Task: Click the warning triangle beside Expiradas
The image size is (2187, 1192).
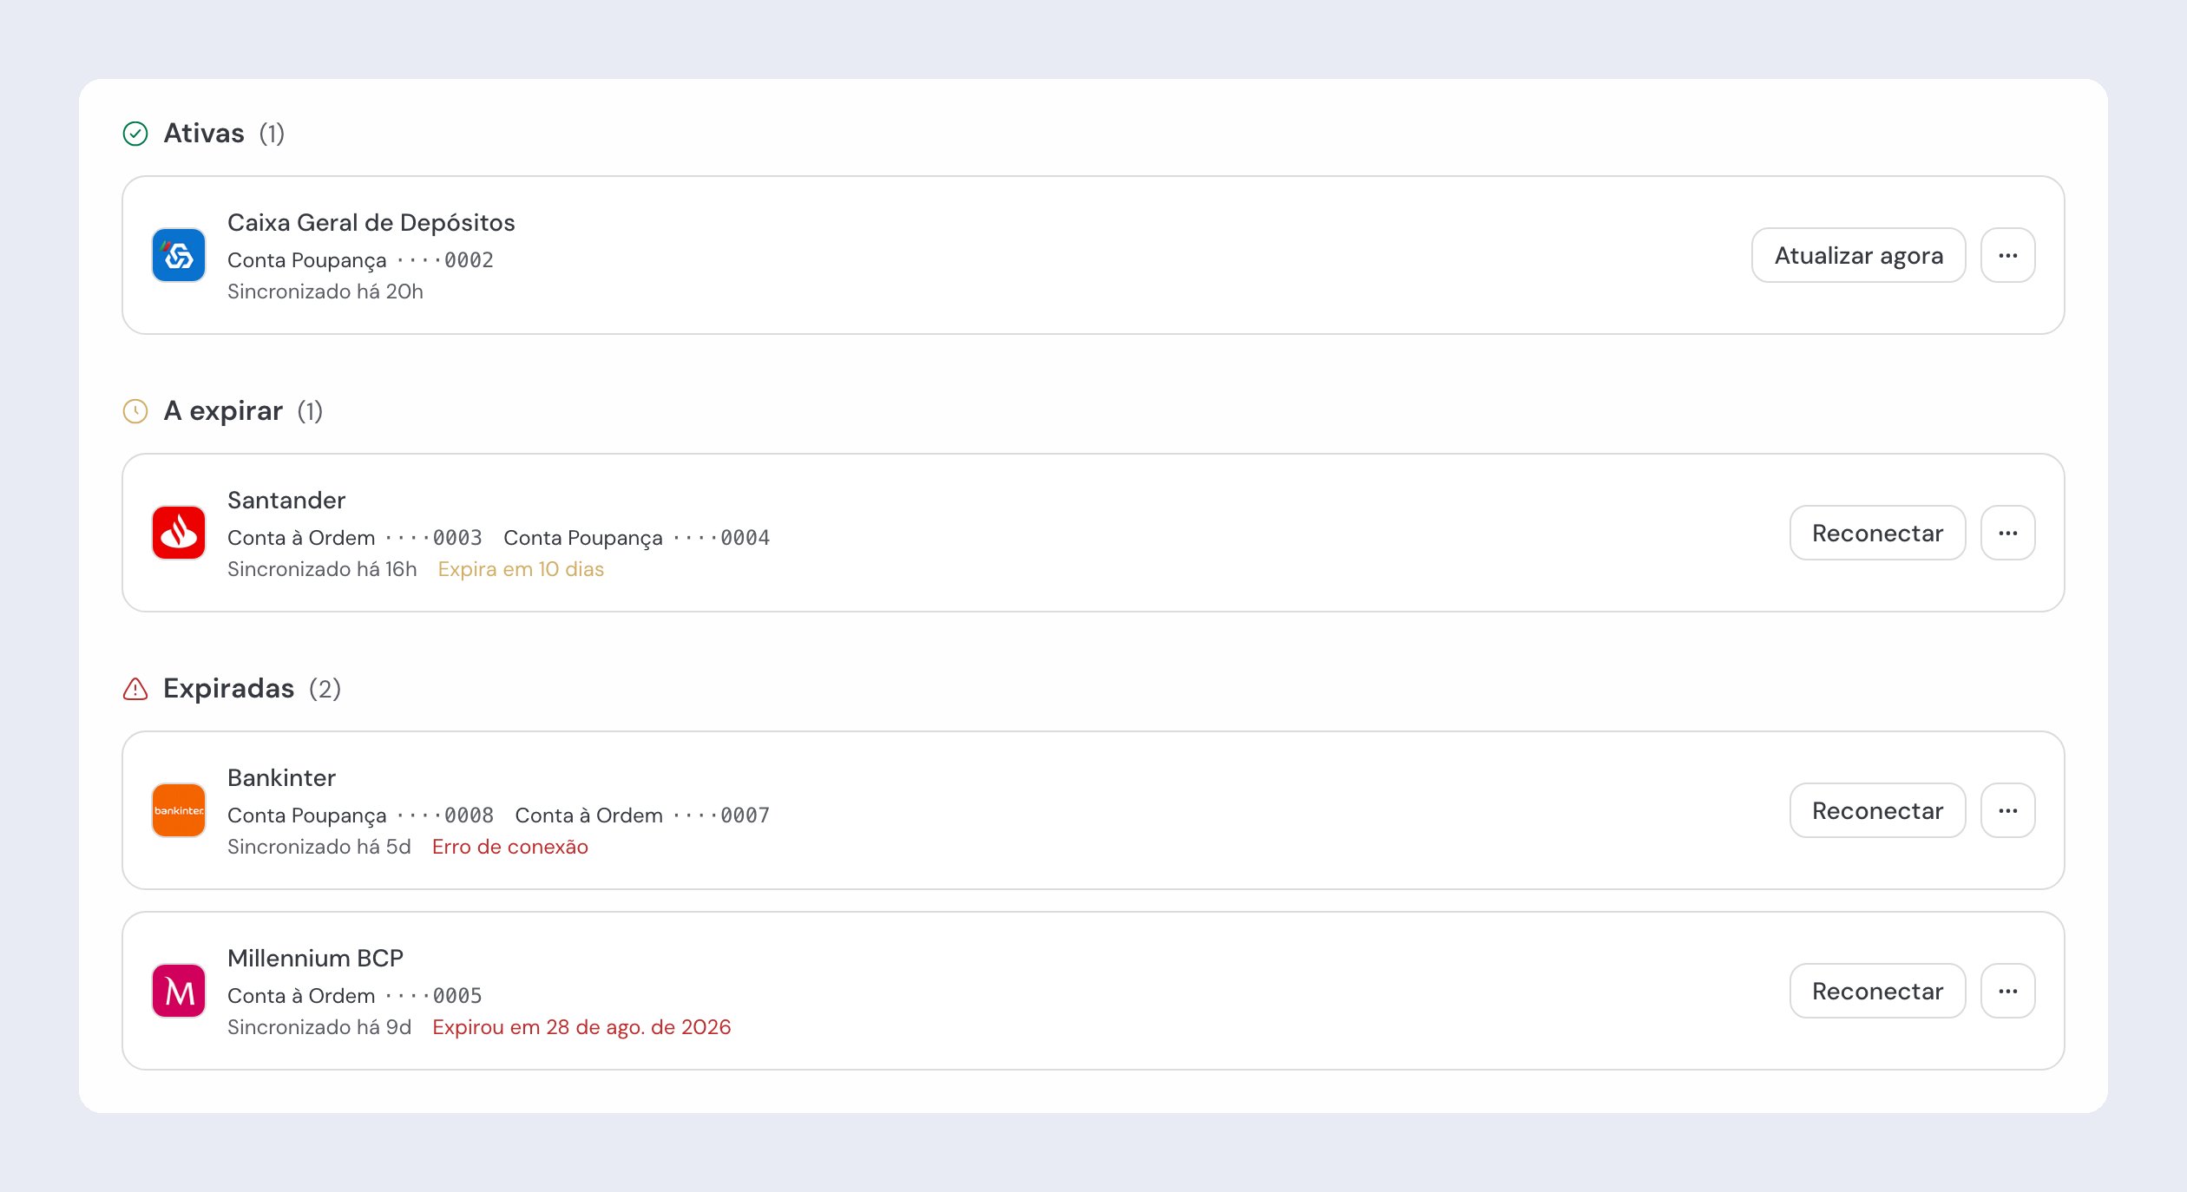Action: coord(135,689)
